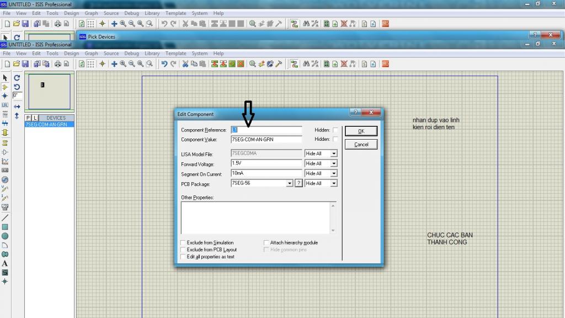Click 'CHUC CAC BAN THANH CONG' text on sheet

tap(450, 239)
